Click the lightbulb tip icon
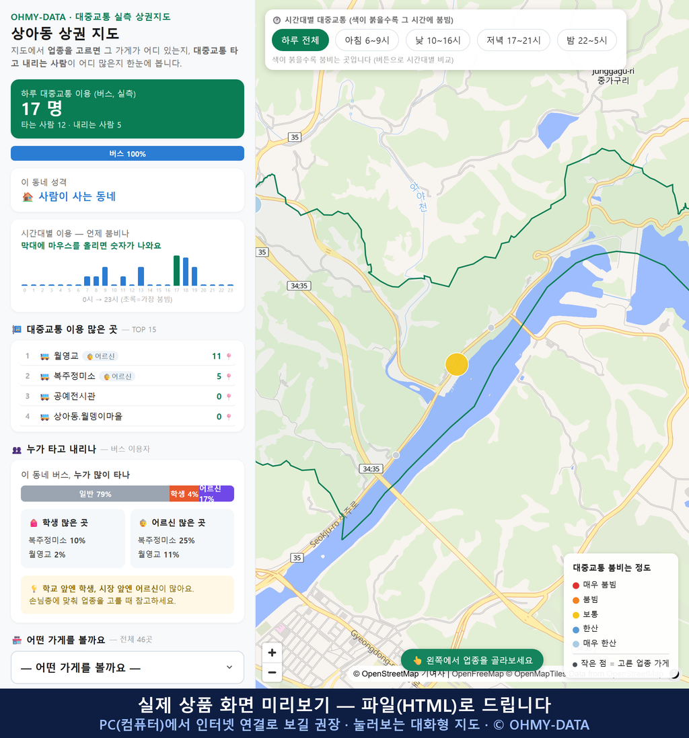Image resolution: width=689 pixels, height=738 pixels. (34, 589)
